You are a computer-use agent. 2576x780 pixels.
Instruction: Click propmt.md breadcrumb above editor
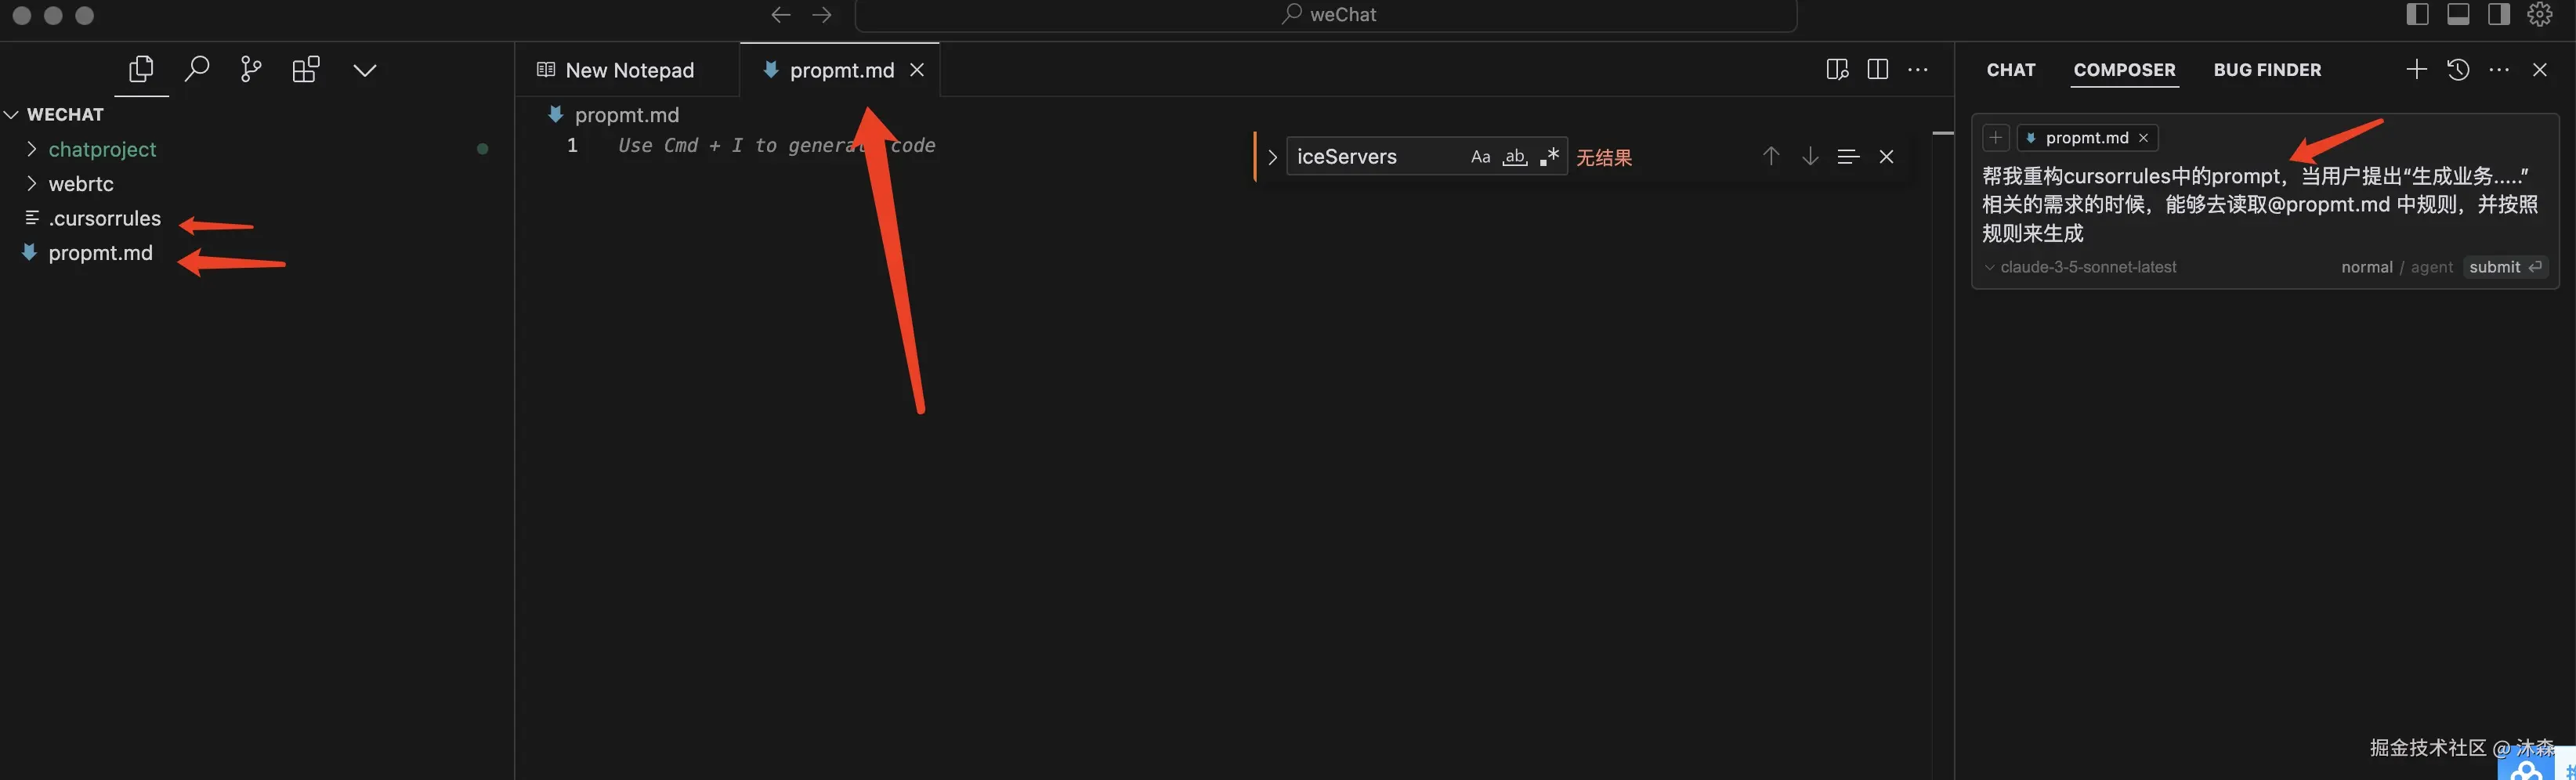627,115
